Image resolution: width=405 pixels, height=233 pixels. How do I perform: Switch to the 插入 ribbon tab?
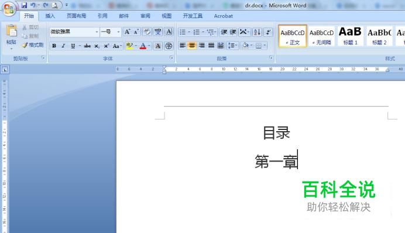pyautogui.click(x=50, y=16)
